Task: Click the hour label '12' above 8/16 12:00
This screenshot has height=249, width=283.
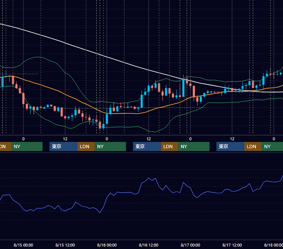Action: [149, 139]
